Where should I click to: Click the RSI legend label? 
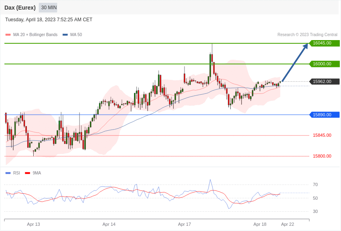tap(16, 173)
